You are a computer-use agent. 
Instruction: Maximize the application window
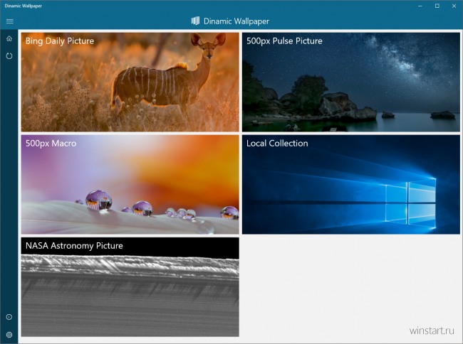pyautogui.click(x=437, y=6)
